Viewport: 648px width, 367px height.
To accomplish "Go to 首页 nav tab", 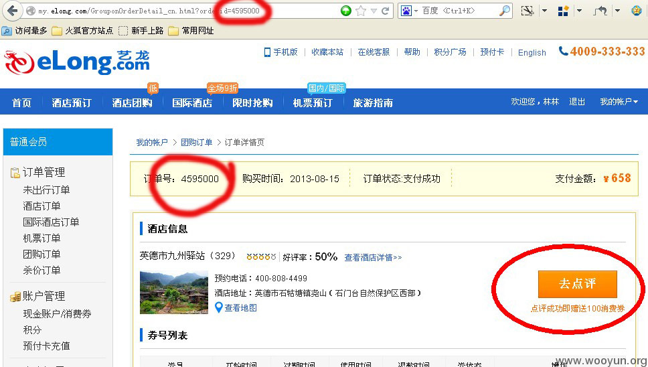I will [x=22, y=103].
